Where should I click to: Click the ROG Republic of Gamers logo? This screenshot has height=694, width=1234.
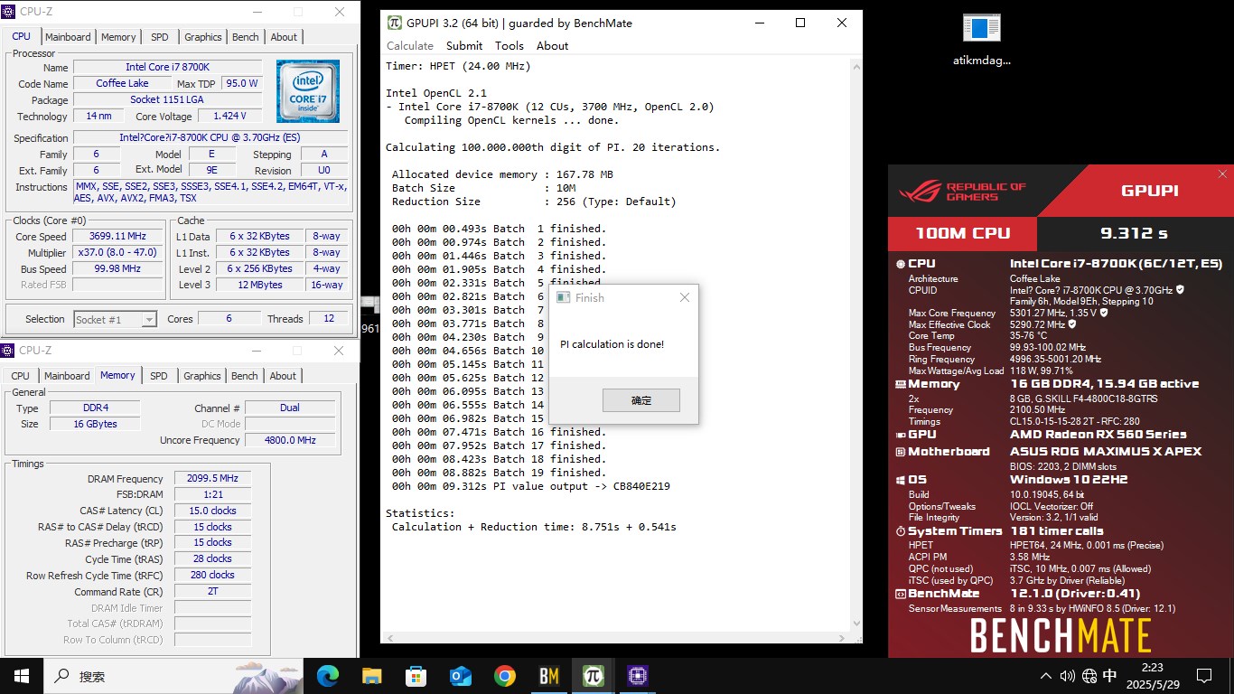point(962,192)
